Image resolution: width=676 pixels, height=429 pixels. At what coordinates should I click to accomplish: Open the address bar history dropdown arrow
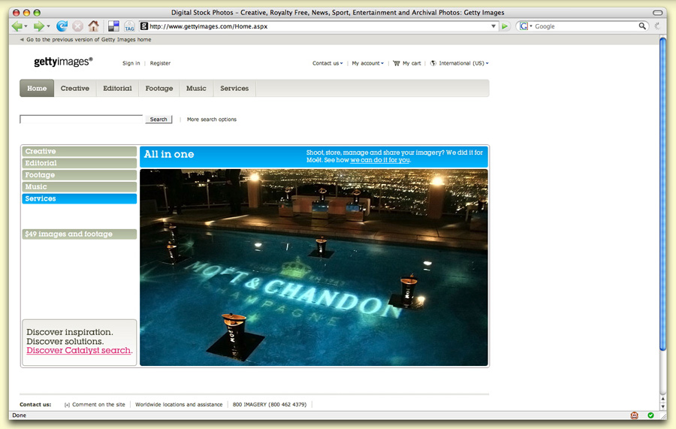[493, 26]
